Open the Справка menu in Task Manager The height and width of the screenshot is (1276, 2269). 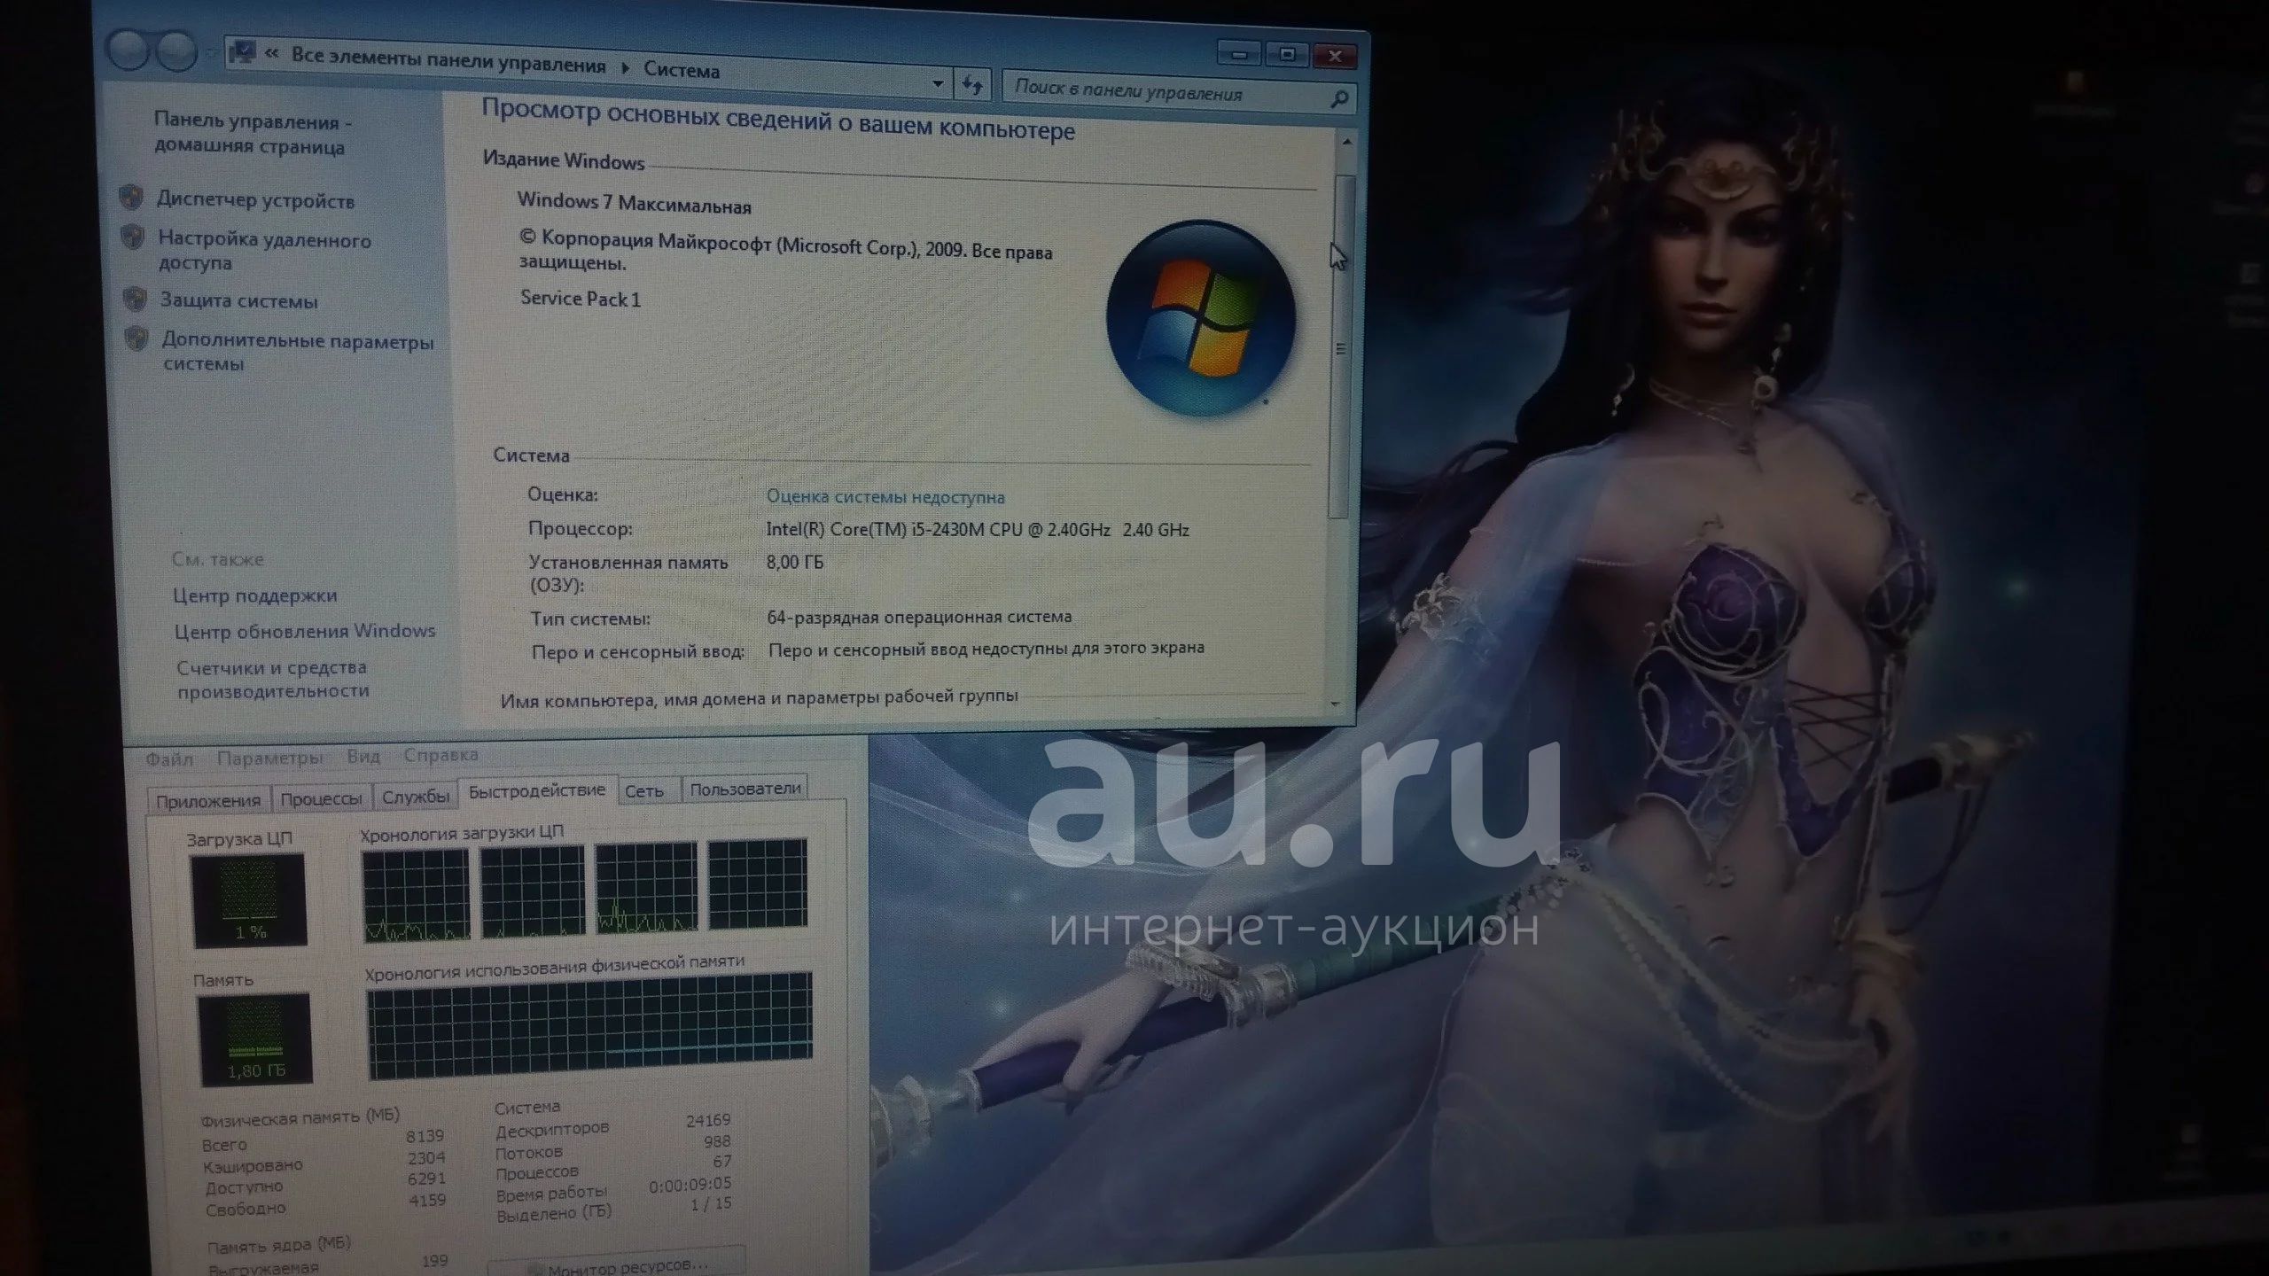click(441, 755)
